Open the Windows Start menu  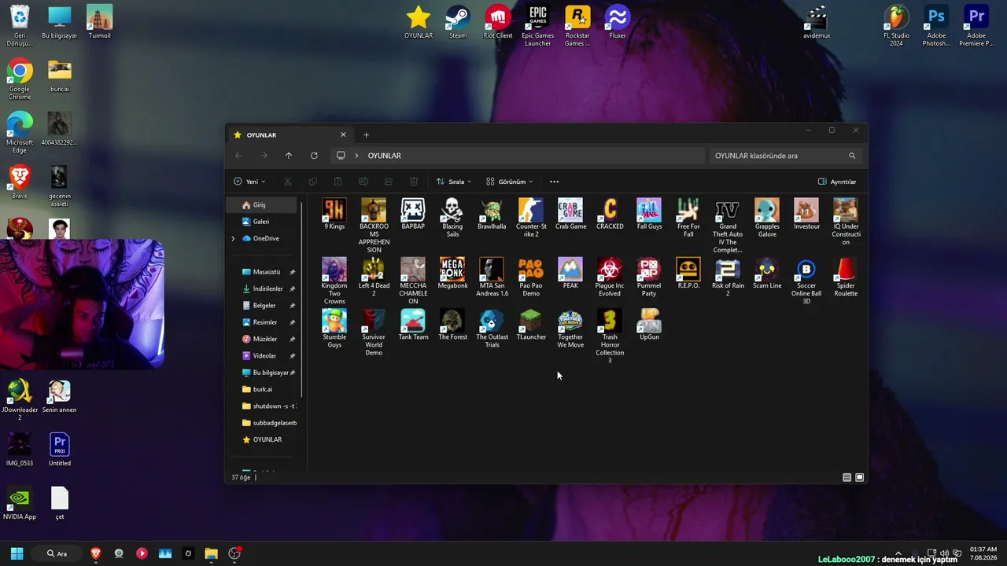(x=17, y=553)
